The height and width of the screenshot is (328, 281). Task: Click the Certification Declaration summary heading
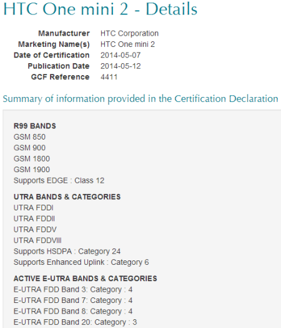140,99
